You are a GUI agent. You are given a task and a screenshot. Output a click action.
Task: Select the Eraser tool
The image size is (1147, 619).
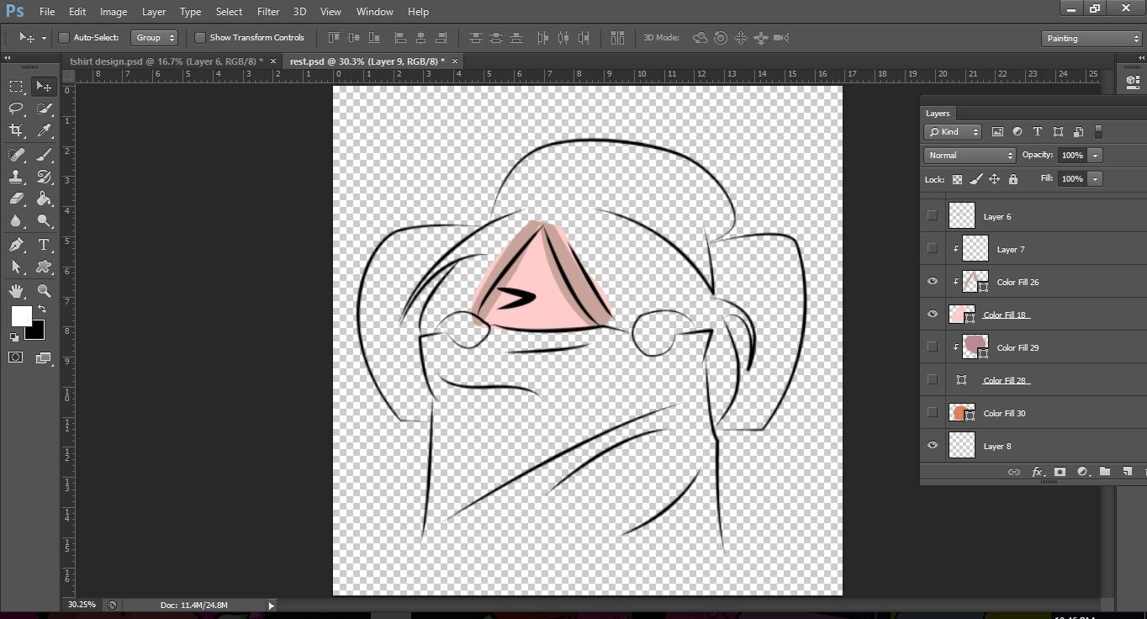tap(16, 199)
